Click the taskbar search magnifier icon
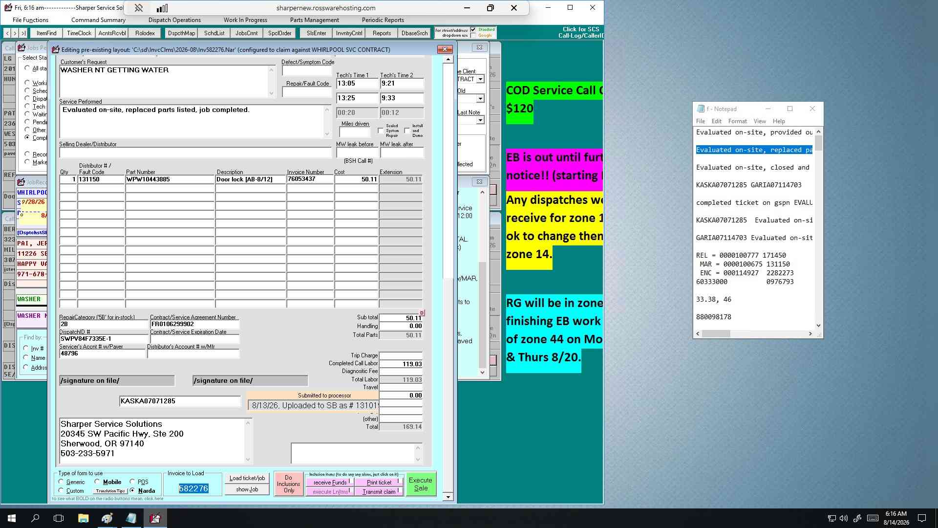The height and width of the screenshot is (528, 938). pyautogui.click(x=35, y=518)
